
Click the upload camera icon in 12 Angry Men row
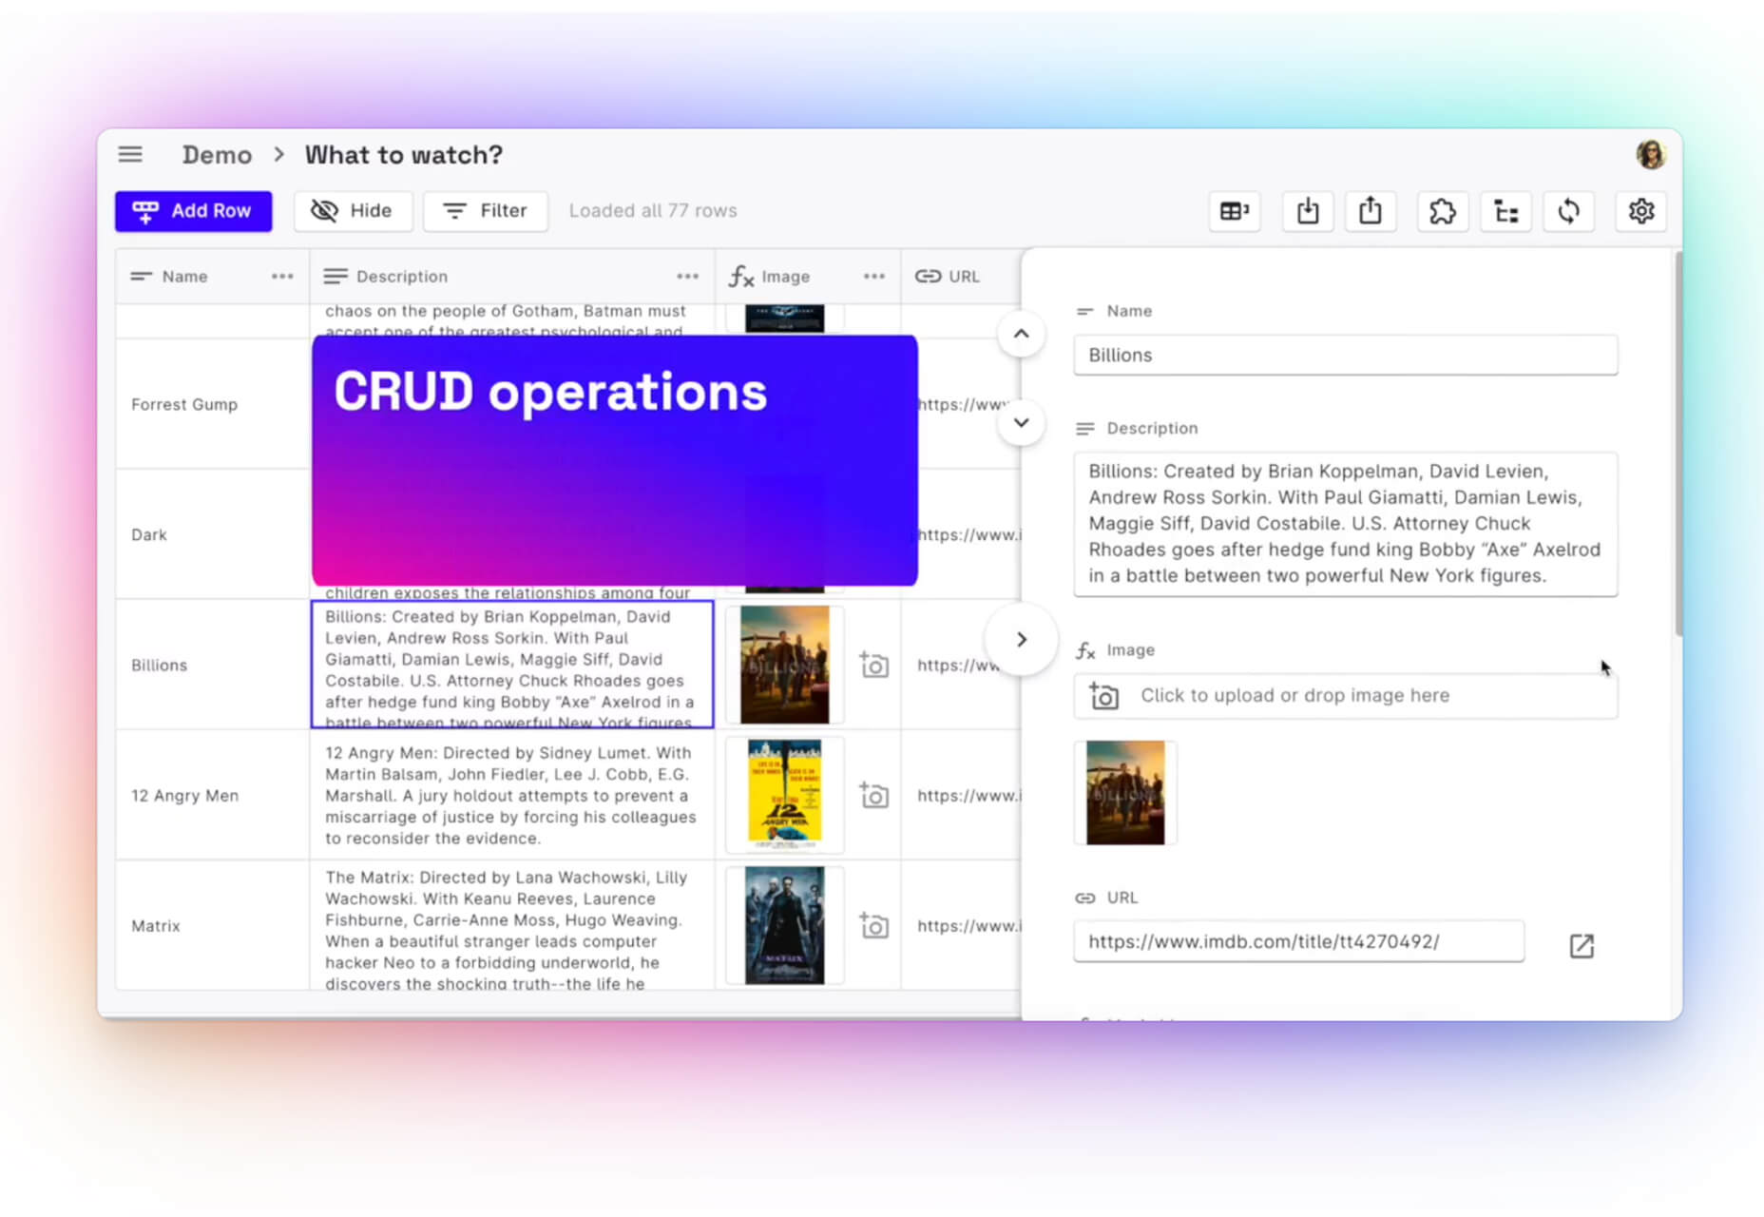[x=874, y=795]
